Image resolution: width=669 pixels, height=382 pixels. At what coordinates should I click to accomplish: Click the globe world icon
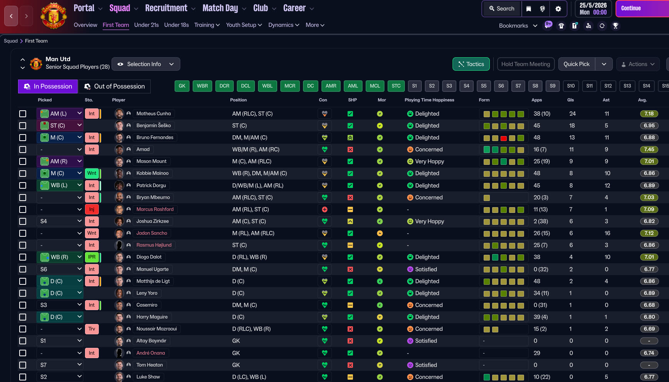coord(543,9)
